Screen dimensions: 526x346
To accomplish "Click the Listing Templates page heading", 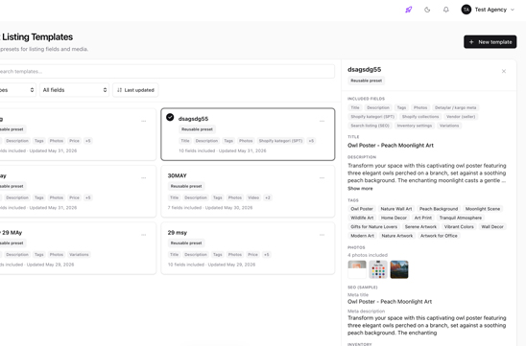I will [36, 36].
